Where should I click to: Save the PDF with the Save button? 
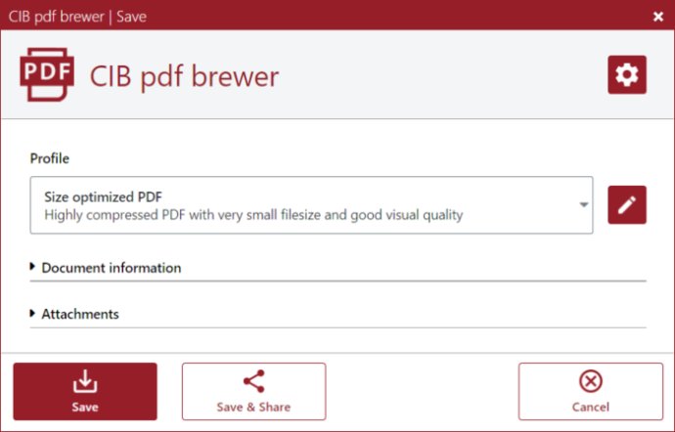pyautogui.click(x=85, y=392)
